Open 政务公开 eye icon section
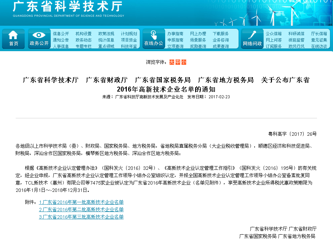Image resolution: width=333 pixels, height=239 pixels. click(39, 39)
